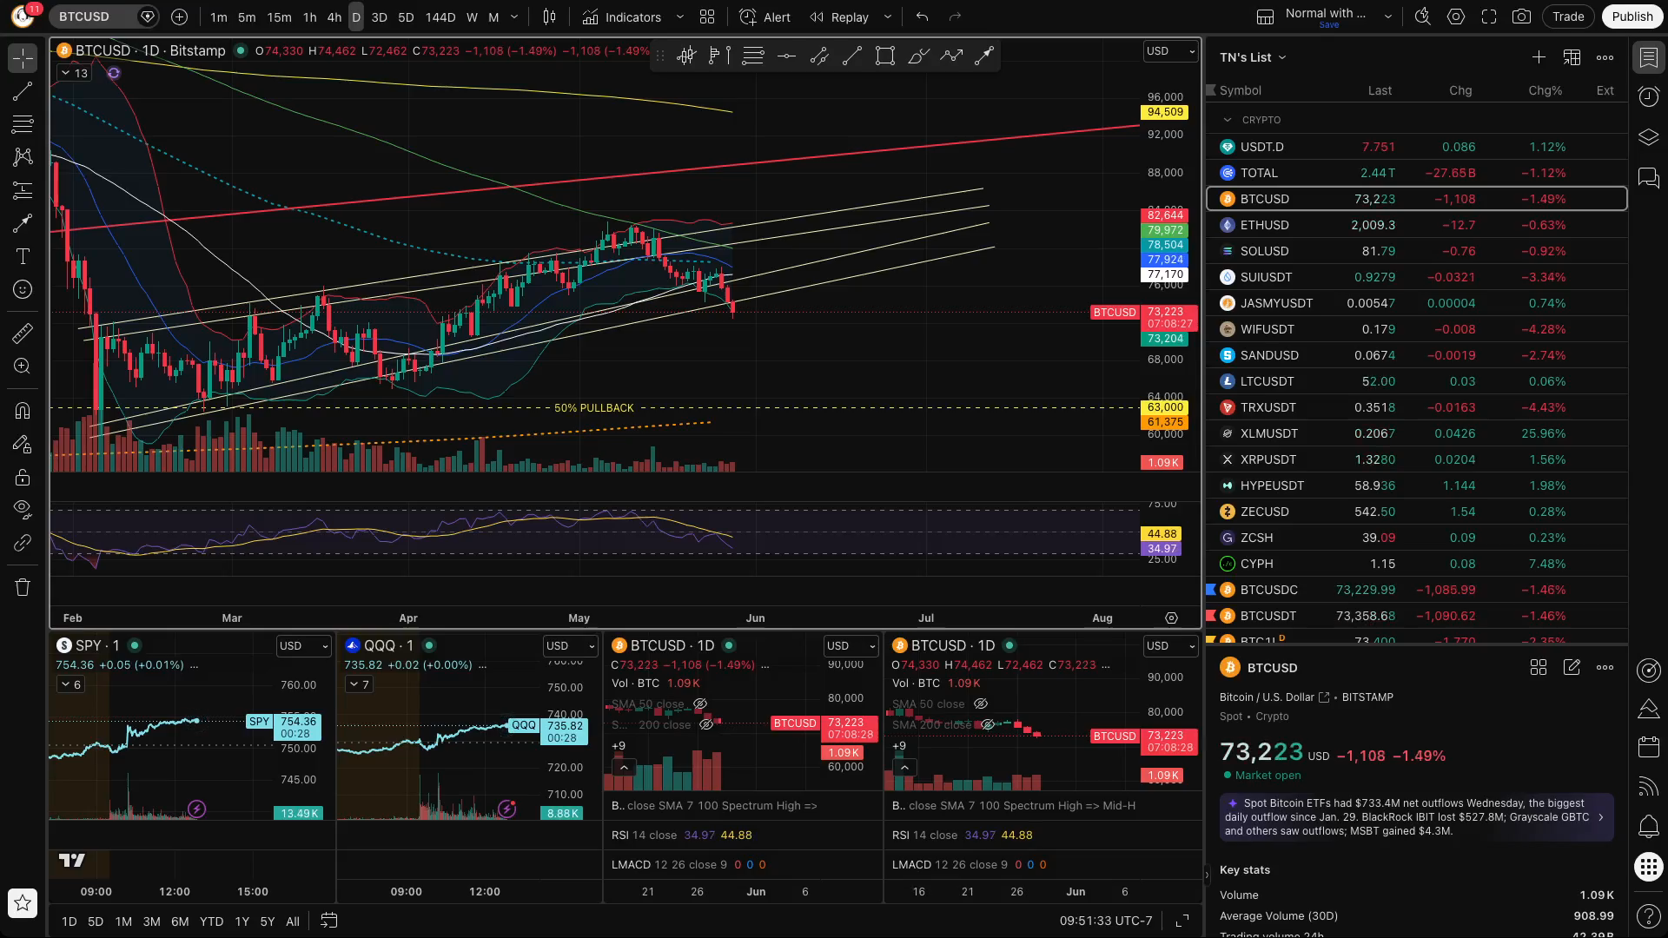Collapse the CRYPTO watchlist section
1668x938 pixels.
pos(1227,120)
